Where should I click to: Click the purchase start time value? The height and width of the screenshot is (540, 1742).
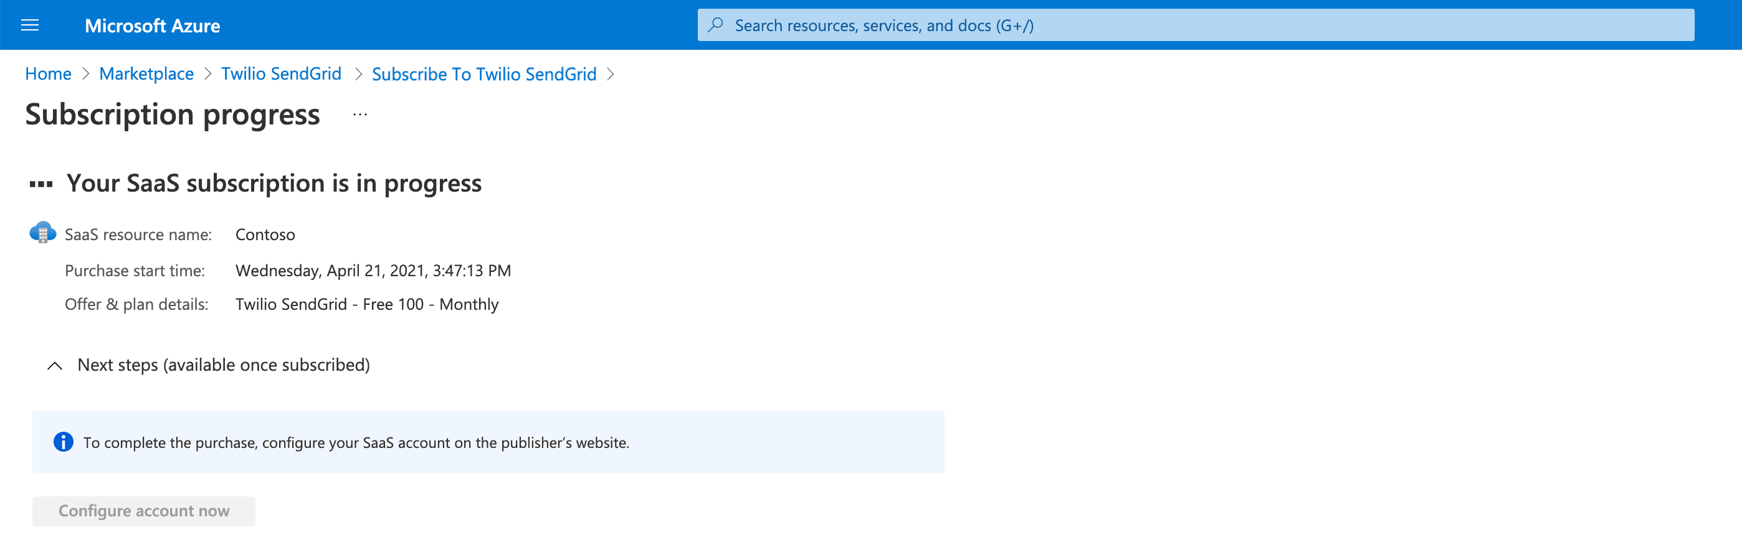coord(373,271)
